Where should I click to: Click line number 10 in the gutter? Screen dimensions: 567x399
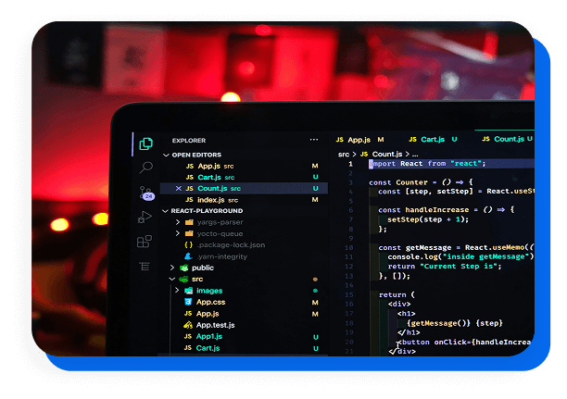pyautogui.click(x=348, y=247)
